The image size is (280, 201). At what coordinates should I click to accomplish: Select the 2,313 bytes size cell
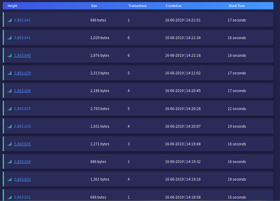100,73
